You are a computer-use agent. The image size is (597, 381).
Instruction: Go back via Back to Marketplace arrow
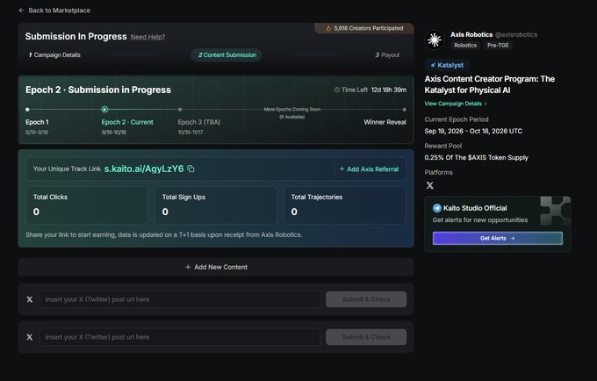pos(21,11)
